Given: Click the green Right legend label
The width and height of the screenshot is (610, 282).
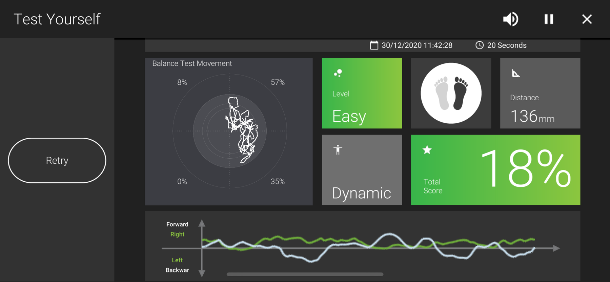Looking at the screenshot, I should click(x=177, y=234).
